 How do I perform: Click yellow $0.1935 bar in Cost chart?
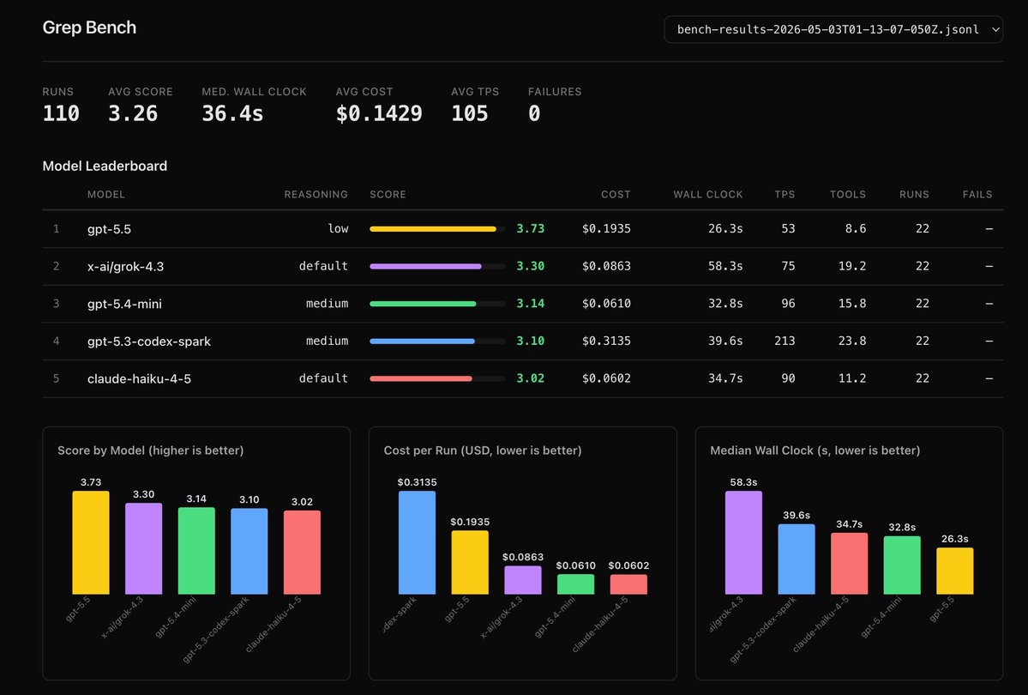[x=470, y=562]
